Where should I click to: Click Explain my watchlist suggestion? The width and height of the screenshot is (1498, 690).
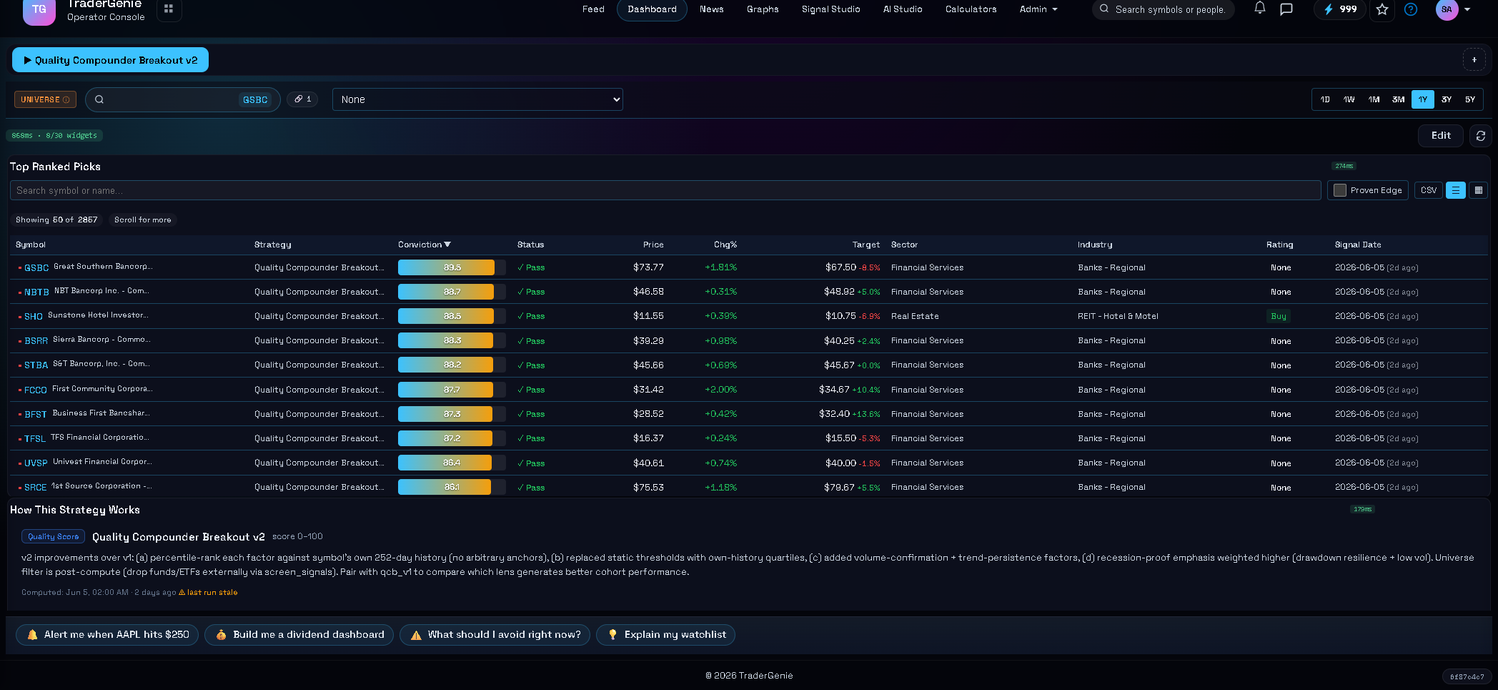pos(665,635)
